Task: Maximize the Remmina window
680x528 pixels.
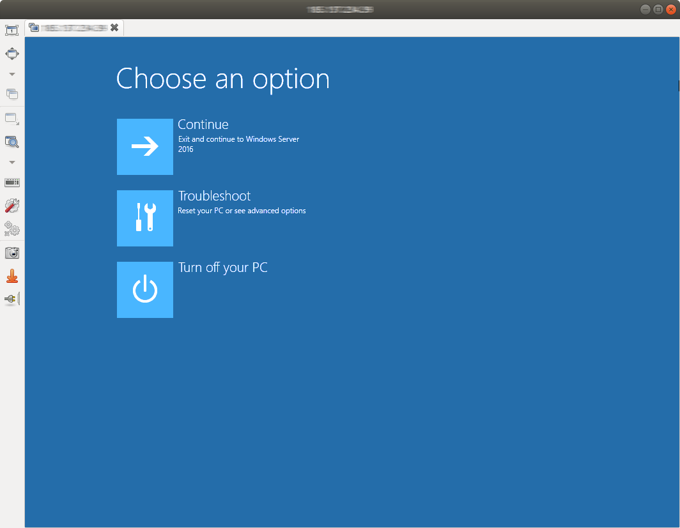Action: (x=658, y=10)
